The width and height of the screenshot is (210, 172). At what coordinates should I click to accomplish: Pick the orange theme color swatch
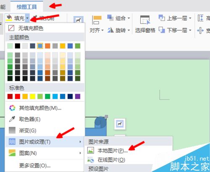pos(47,46)
